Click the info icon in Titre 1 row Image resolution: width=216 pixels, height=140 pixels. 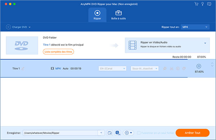[178, 69]
